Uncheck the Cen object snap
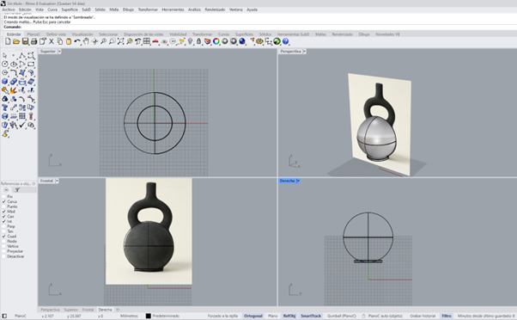Viewport: 517px width, 320px height. coord(4,216)
